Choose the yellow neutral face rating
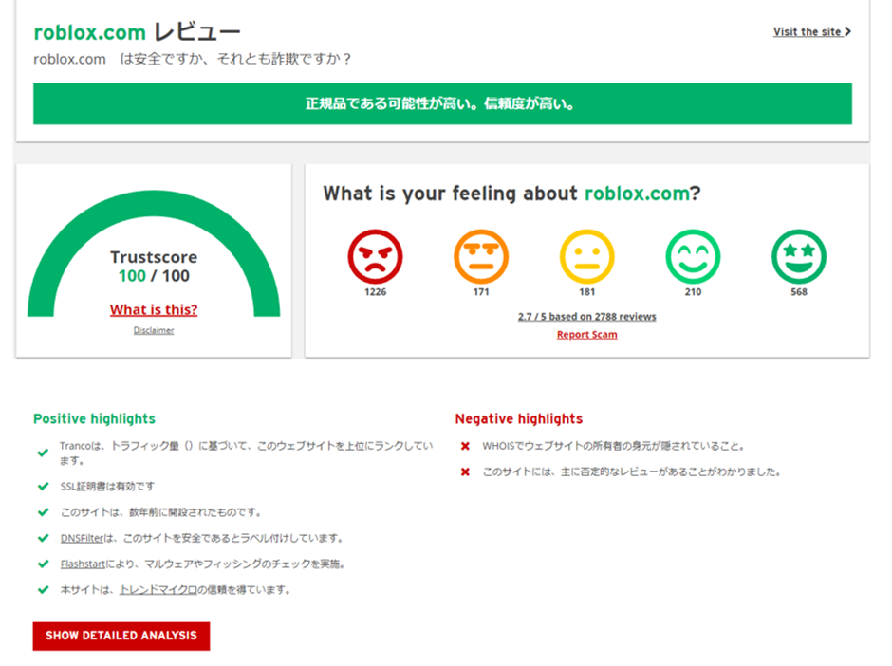The image size is (892, 666). pos(586,256)
